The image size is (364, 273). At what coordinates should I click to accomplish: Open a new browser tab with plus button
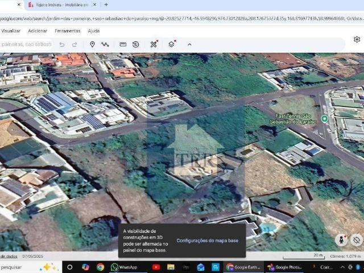point(106,5)
